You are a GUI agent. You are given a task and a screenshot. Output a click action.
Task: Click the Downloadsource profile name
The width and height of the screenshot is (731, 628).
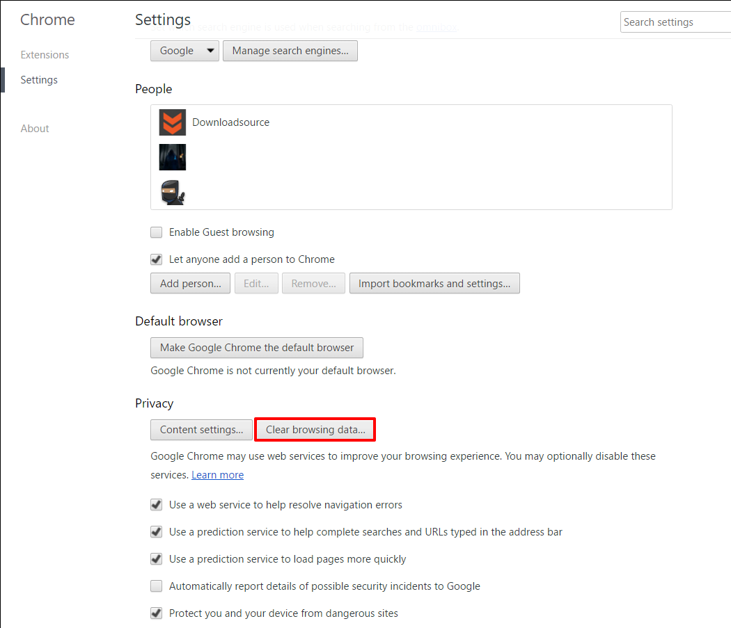click(230, 122)
